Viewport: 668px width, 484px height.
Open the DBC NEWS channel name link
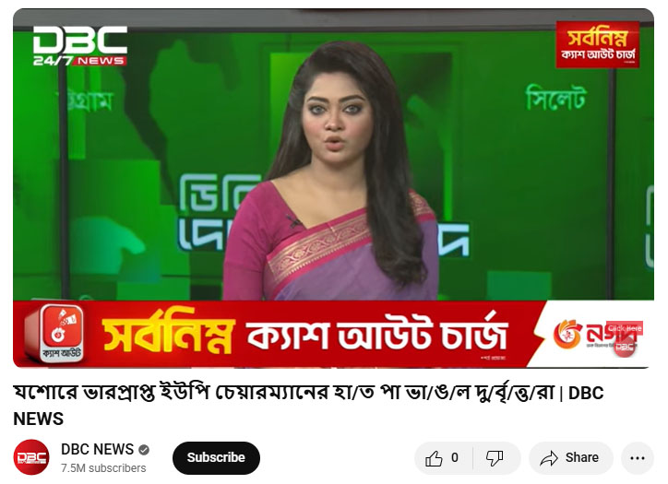coord(97,449)
